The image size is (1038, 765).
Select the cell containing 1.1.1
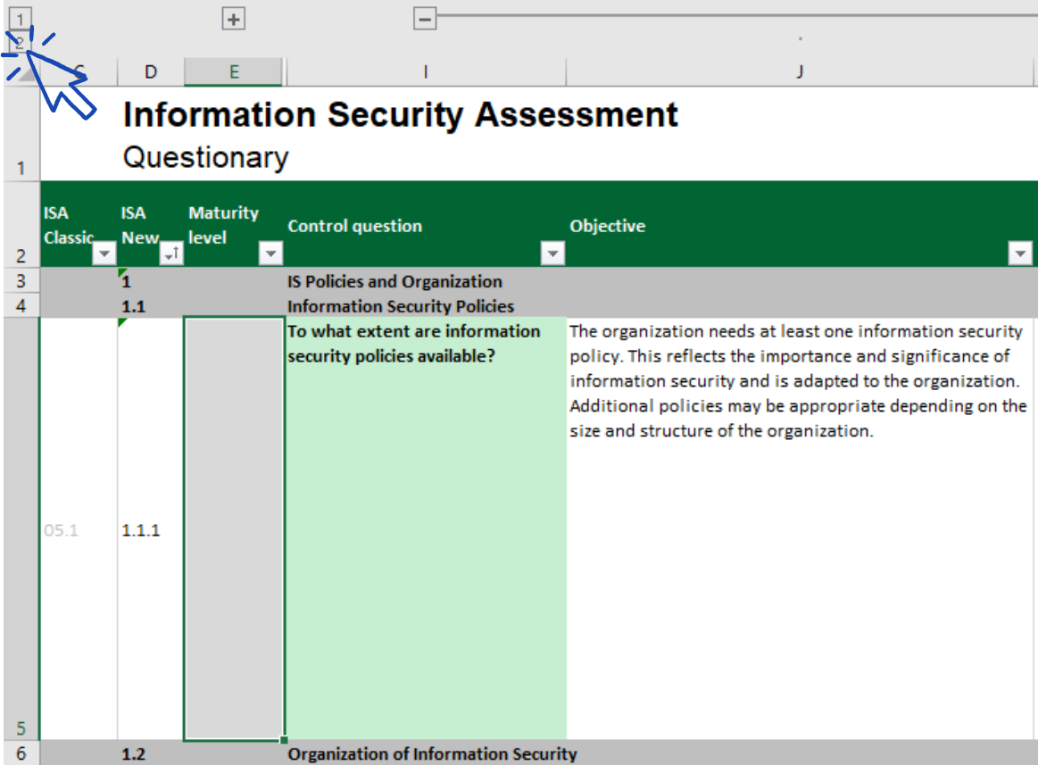click(x=150, y=528)
